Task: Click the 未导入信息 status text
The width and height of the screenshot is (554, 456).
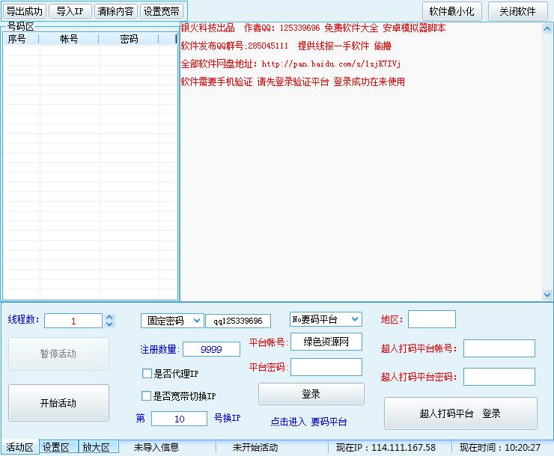Action: coord(156,448)
